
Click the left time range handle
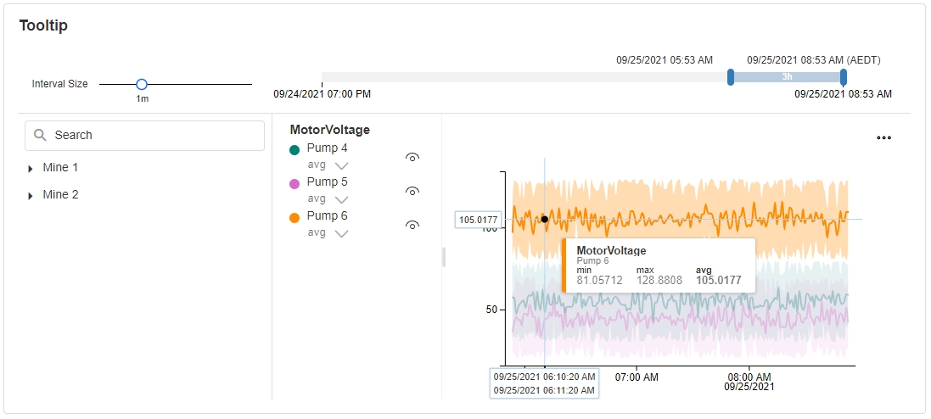(x=731, y=77)
